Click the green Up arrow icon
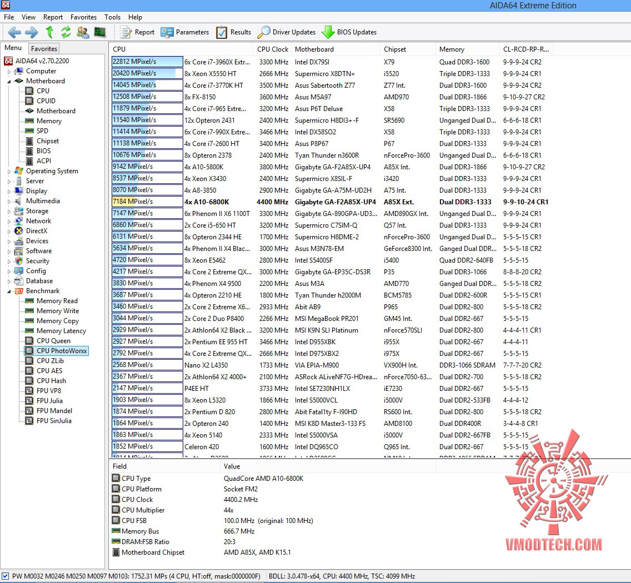Screen dimensions: 631x583 pyautogui.click(x=49, y=32)
